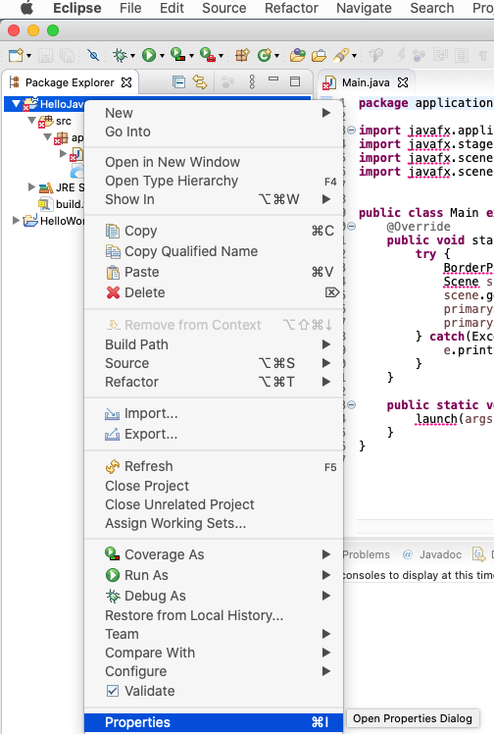Click Copy in the context menu
The image size is (494, 734).
pos(213,231)
